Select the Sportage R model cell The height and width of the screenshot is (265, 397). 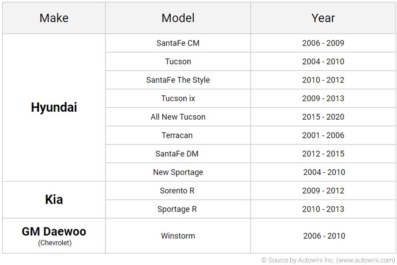pos(178,209)
